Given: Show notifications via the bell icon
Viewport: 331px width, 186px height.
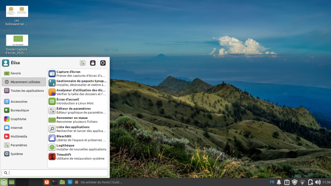Looking at the screenshot, I should point(279,182).
